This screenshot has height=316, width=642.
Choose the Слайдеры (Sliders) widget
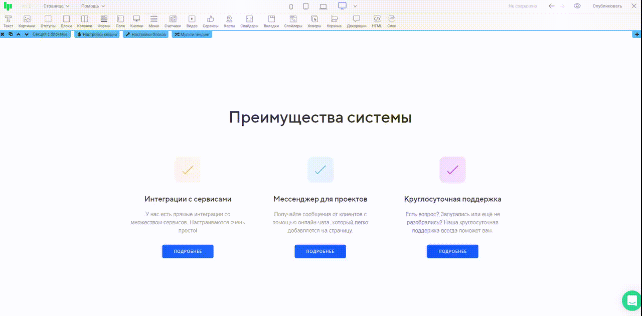pos(249,21)
